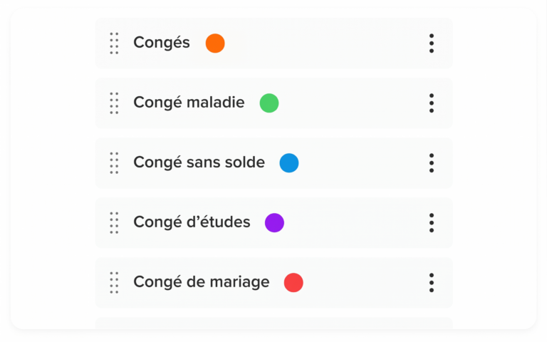Select the Congé sans solde label
The image size is (547, 342).
pyautogui.click(x=199, y=163)
